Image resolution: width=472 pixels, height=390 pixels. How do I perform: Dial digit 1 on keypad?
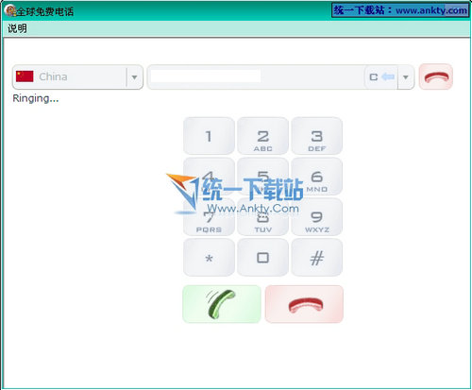pyautogui.click(x=209, y=136)
